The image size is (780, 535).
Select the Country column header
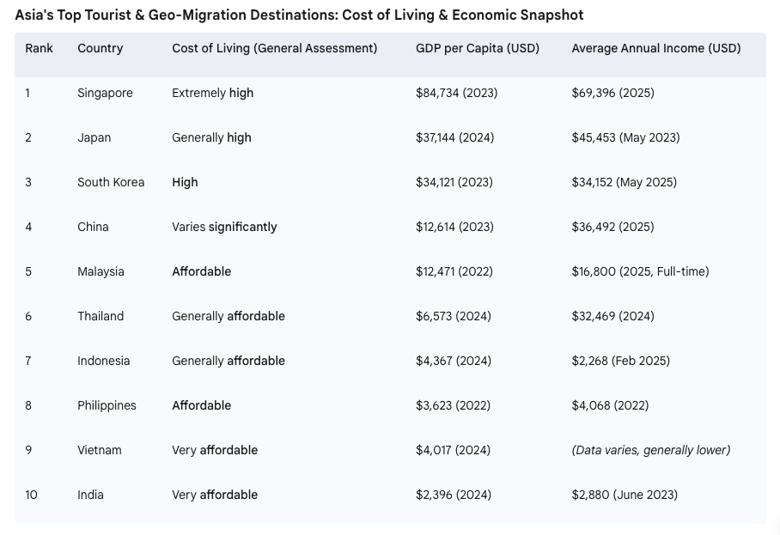pos(100,48)
